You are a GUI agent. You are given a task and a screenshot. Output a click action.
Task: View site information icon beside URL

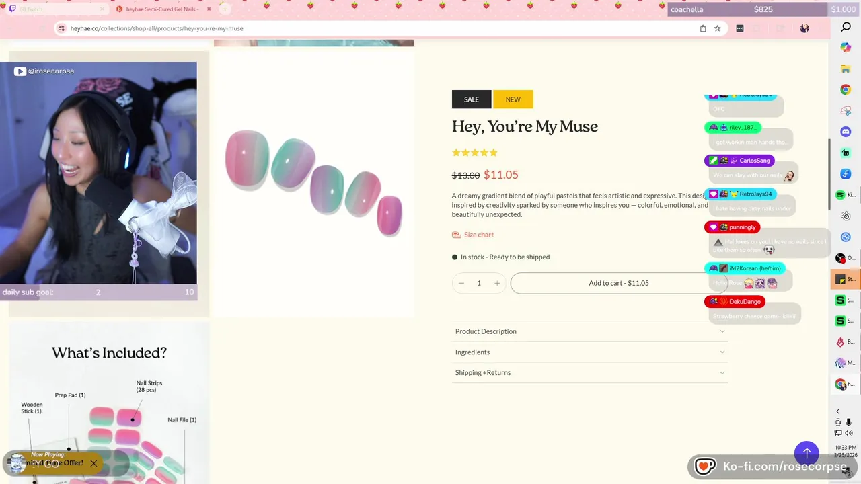(x=61, y=28)
